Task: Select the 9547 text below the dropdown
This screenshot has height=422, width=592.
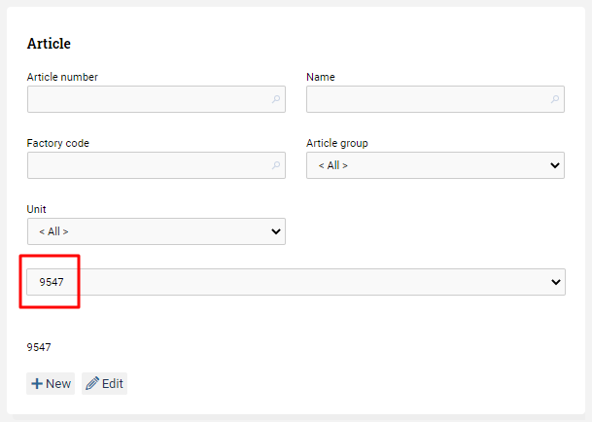Action: pos(39,347)
